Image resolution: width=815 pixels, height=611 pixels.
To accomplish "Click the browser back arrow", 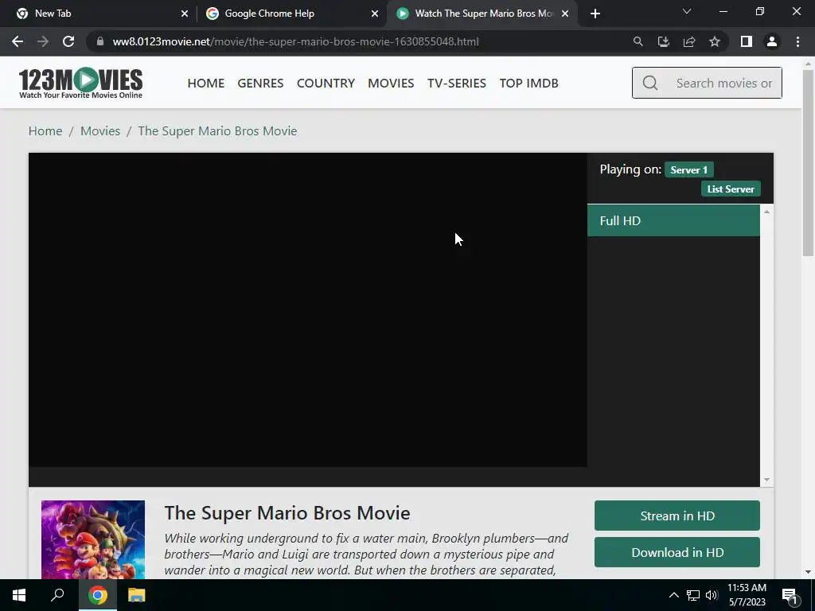I will point(18,41).
